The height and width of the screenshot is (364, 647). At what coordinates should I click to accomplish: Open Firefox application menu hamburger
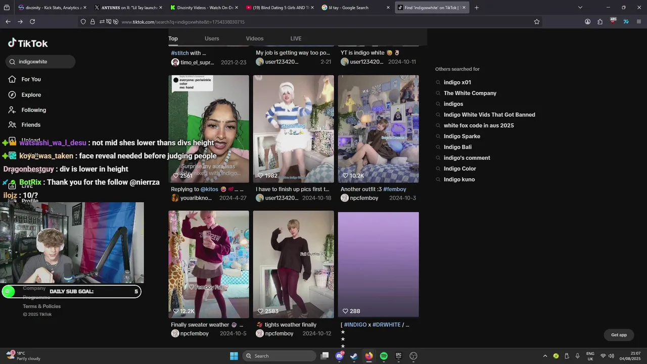coord(639,22)
